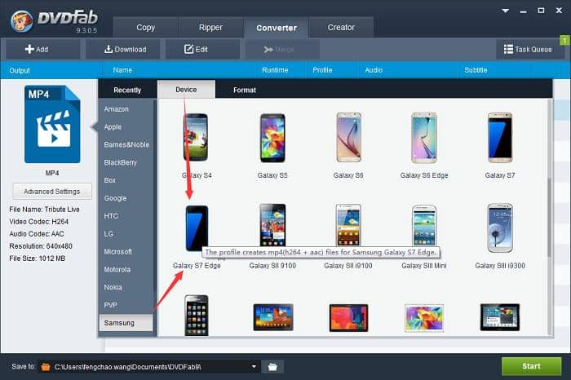Expand the Save to path dropdown
The image size is (571, 380).
coord(254,366)
